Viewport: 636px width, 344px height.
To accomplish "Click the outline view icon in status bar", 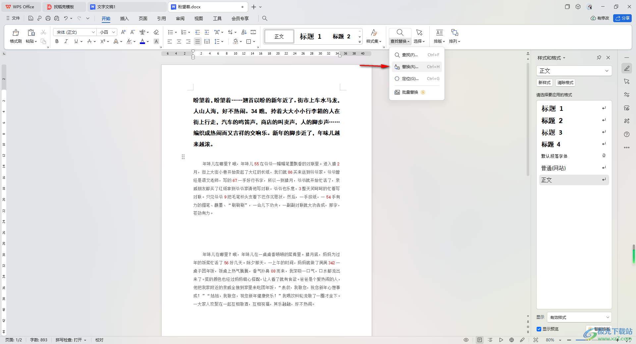I will (490, 340).
